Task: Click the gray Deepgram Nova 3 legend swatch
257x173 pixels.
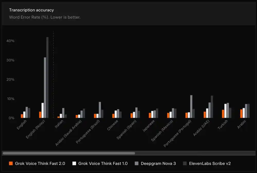Action: [x=136, y=163]
